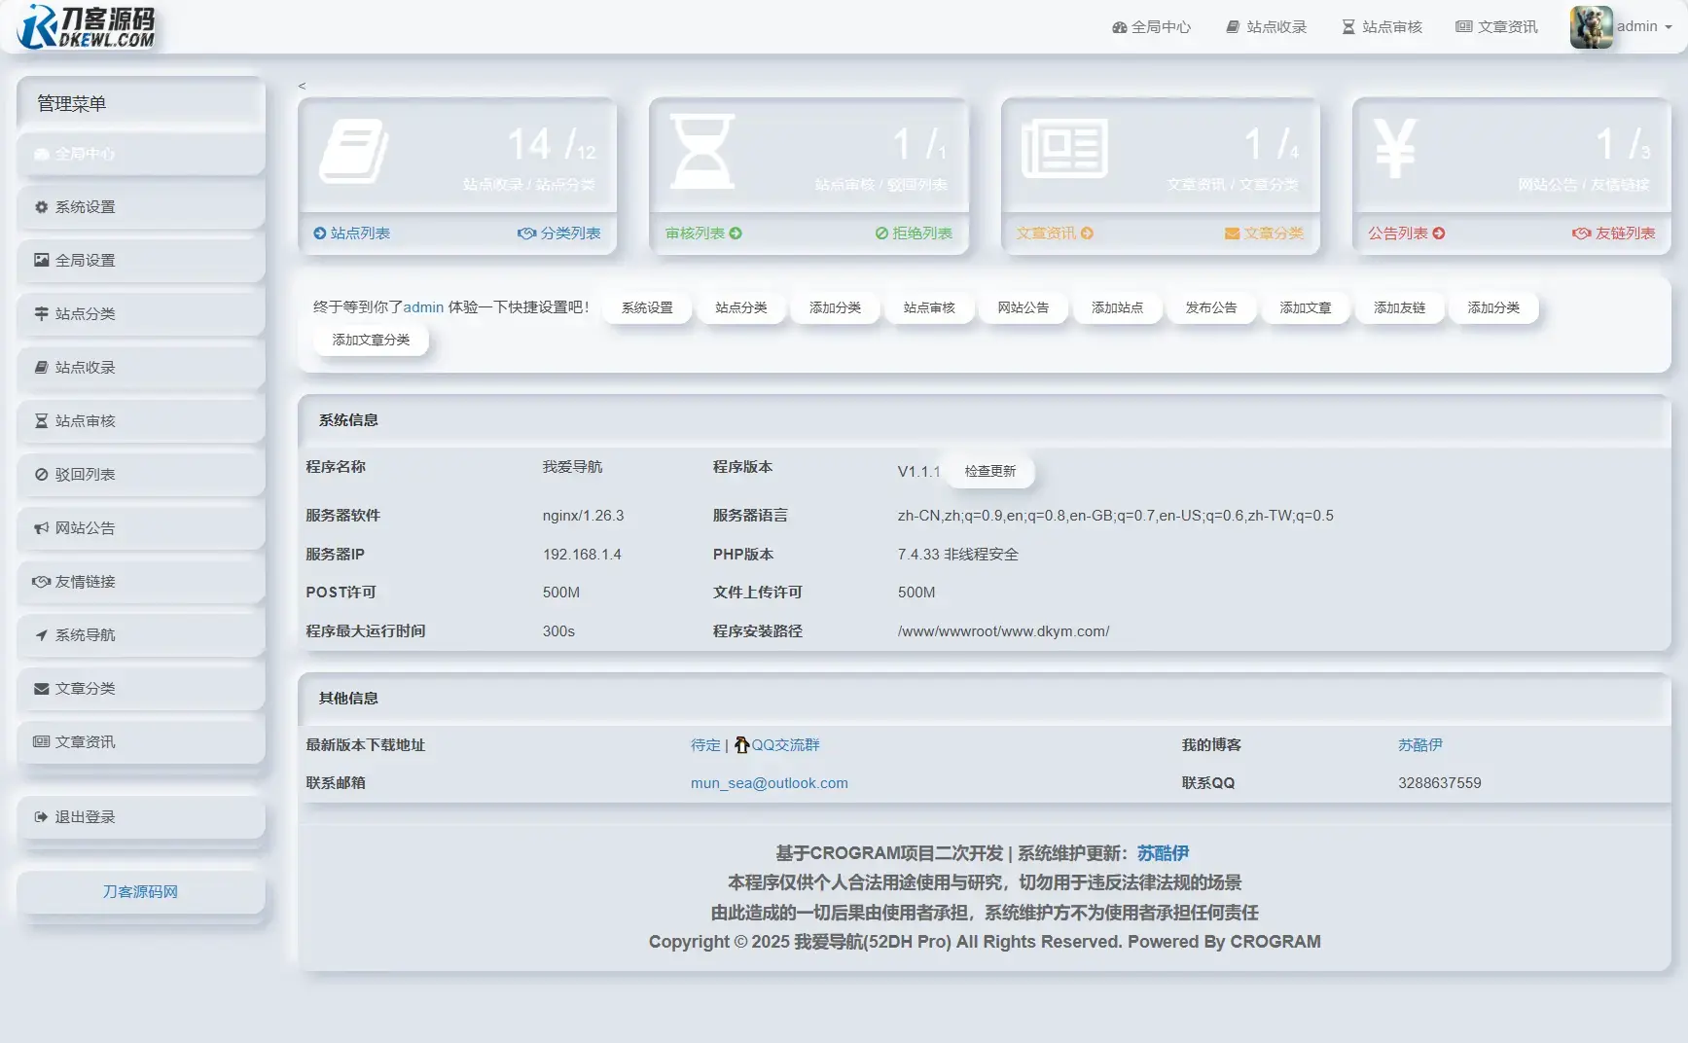1688x1043 pixels.
Task: Click the 系统设置 quick button
Action: (x=647, y=307)
